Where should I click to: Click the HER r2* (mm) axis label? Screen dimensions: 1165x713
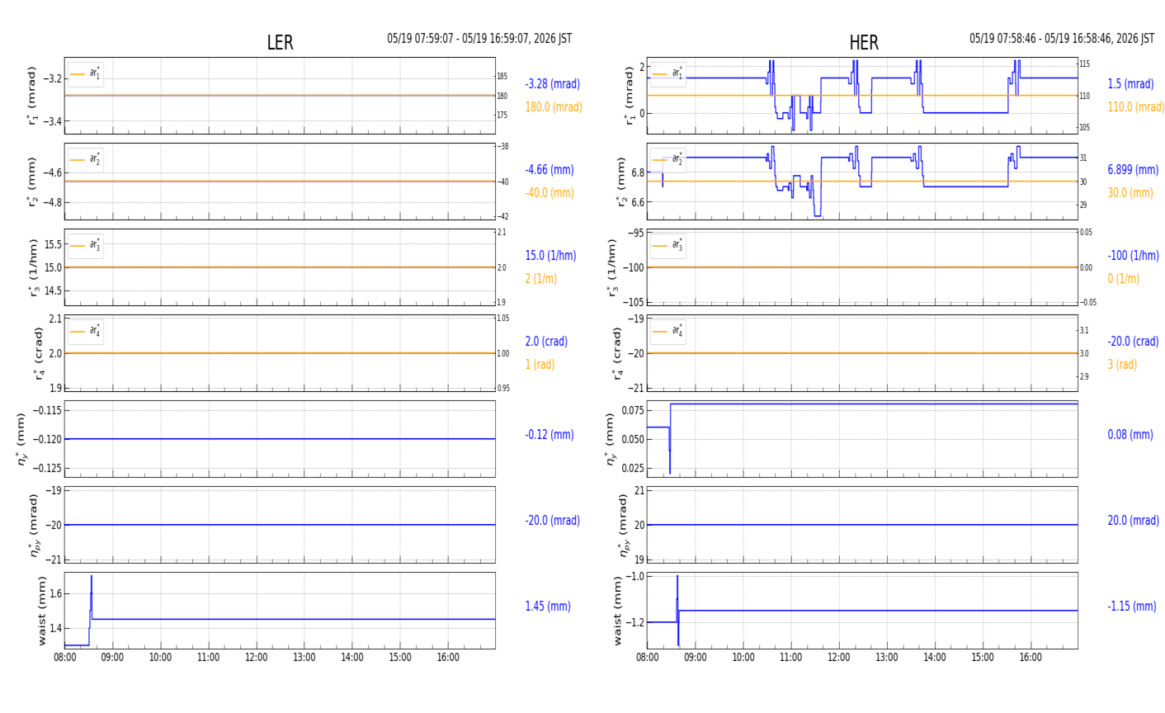click(622, 182)
